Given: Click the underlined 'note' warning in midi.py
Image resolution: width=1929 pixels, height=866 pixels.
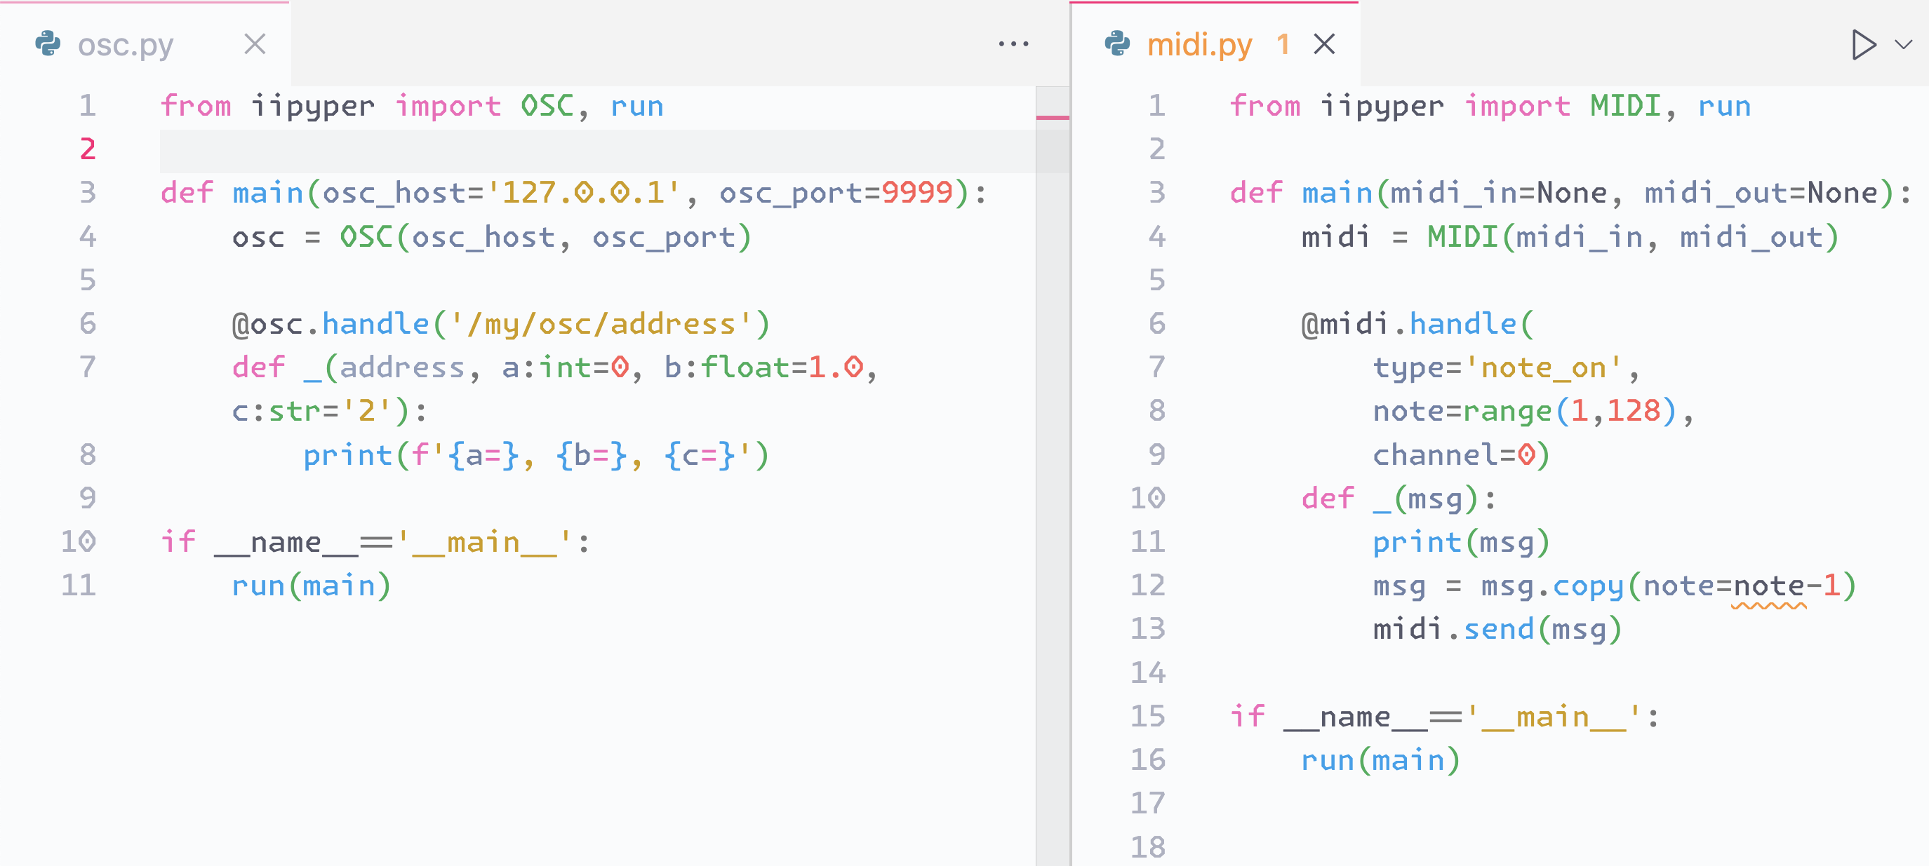Looking at the screenshot, I should point(1769,587).
